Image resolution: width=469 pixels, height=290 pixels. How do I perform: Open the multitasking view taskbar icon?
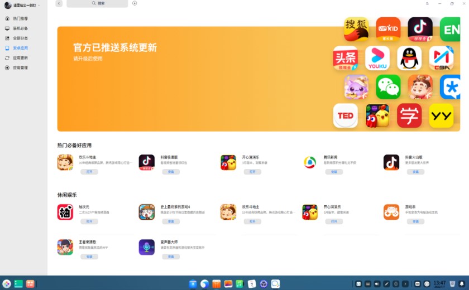[30, 283]
